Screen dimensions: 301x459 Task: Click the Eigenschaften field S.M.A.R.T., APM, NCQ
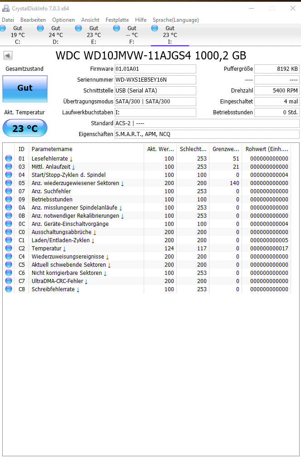tap(207, 134)
